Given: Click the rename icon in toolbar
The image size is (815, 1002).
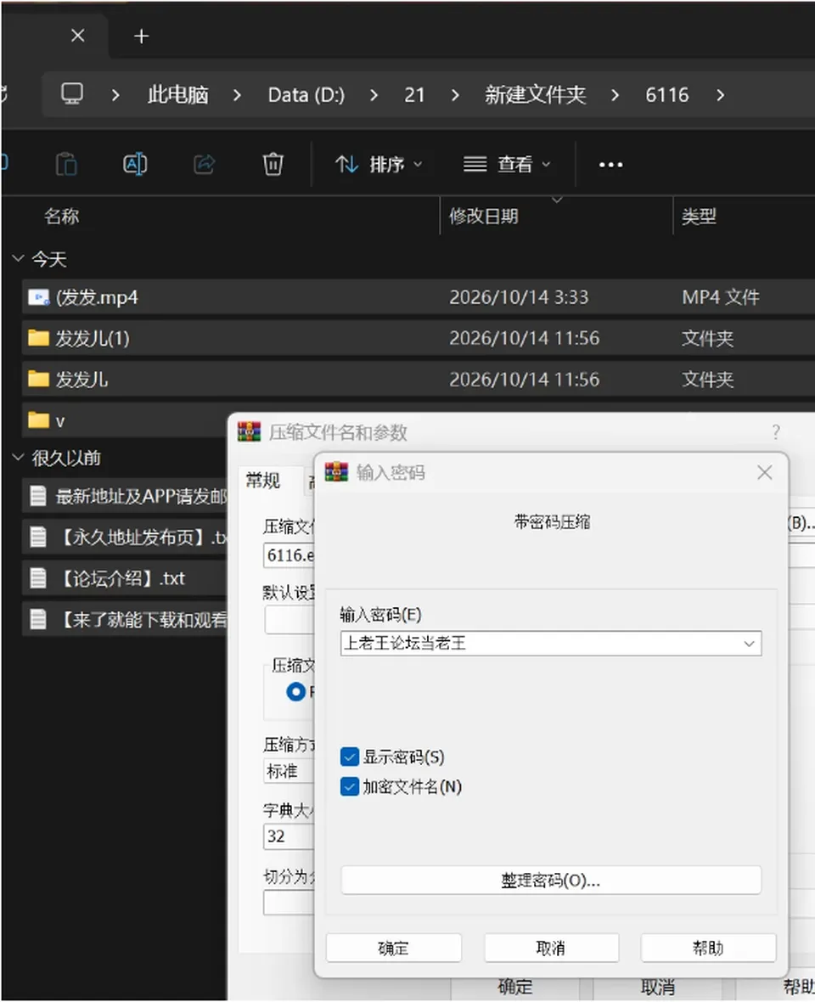Looking at the screenshot, I should coord(135,164).
